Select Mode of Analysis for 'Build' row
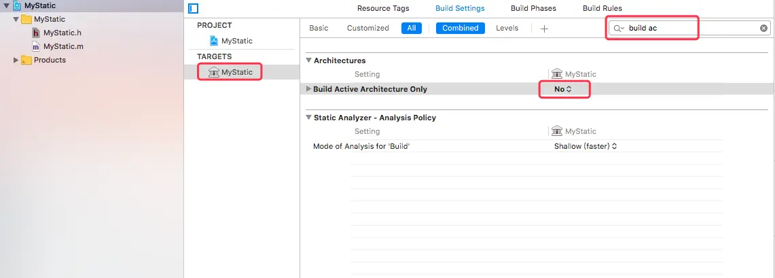 (513, 146)
